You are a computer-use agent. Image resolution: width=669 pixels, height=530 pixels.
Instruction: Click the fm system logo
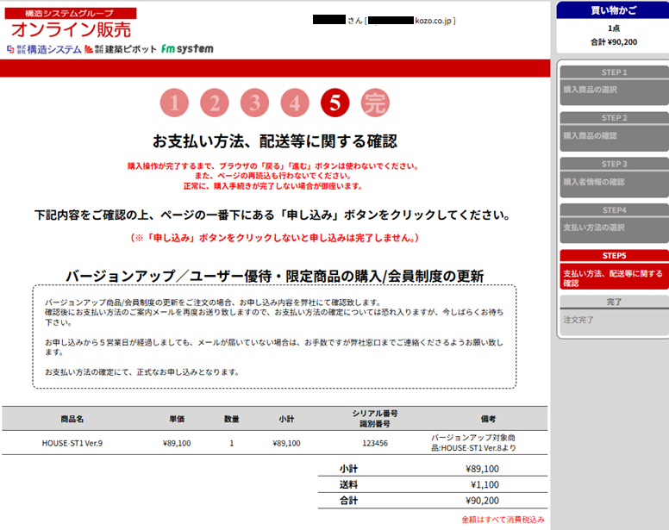pos(187,49)
